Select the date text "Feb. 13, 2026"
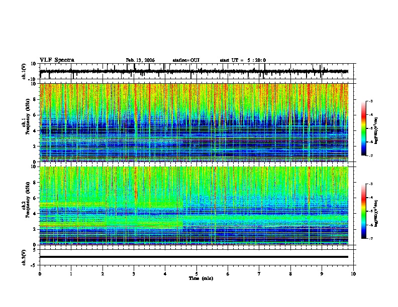 pyautogui.click(x=140, y=60)
